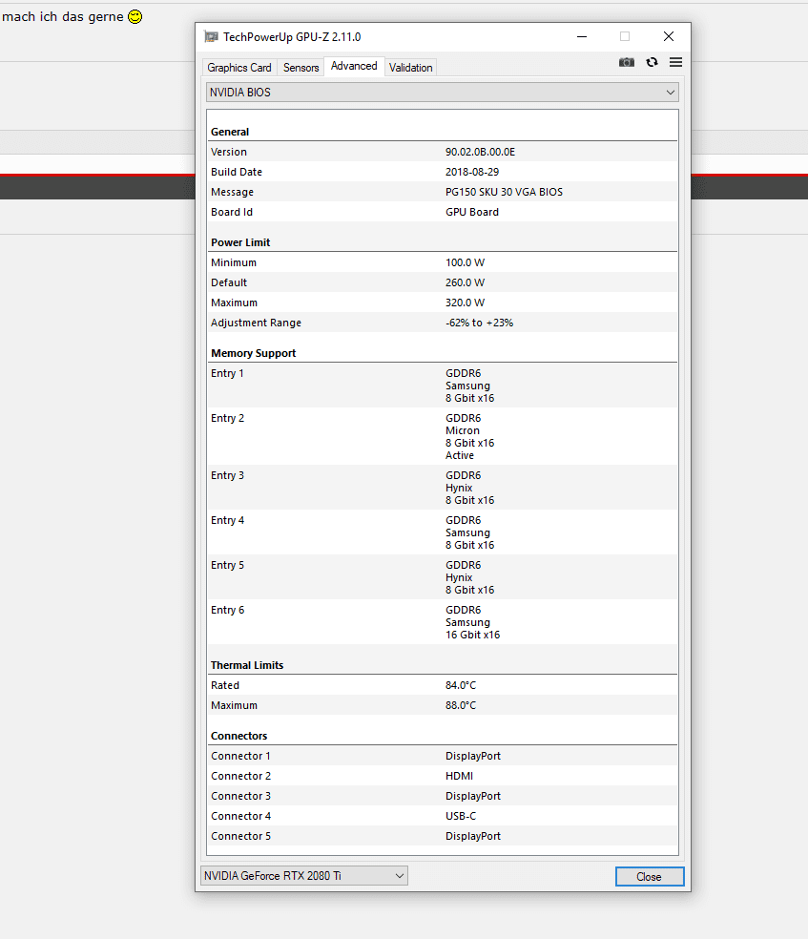
Task: Click the Connector 2 HDMI value
Action: coord(459,776)
